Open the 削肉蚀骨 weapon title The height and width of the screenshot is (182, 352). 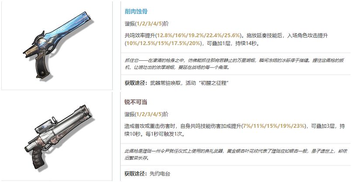click(136, 11)
